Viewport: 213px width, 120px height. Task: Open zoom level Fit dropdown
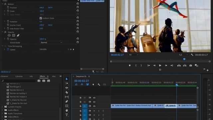click(134, 55)
